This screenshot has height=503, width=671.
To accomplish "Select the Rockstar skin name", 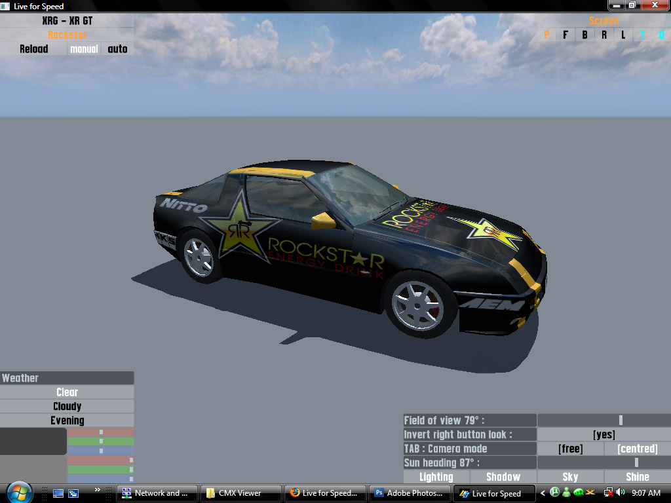I will point(67,35).
